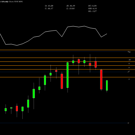The image size is (135, 135).
Task: Click the price axis label 9
Action: (x=129, y=64)
